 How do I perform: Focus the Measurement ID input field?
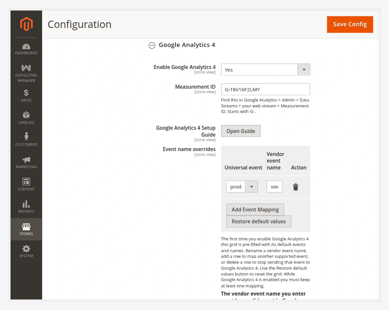click(x=265, y=89)
